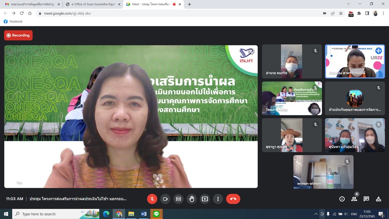The image size is (389, 219).
Task: Click the Windows taskbar search box
Action: pos(49,214)
